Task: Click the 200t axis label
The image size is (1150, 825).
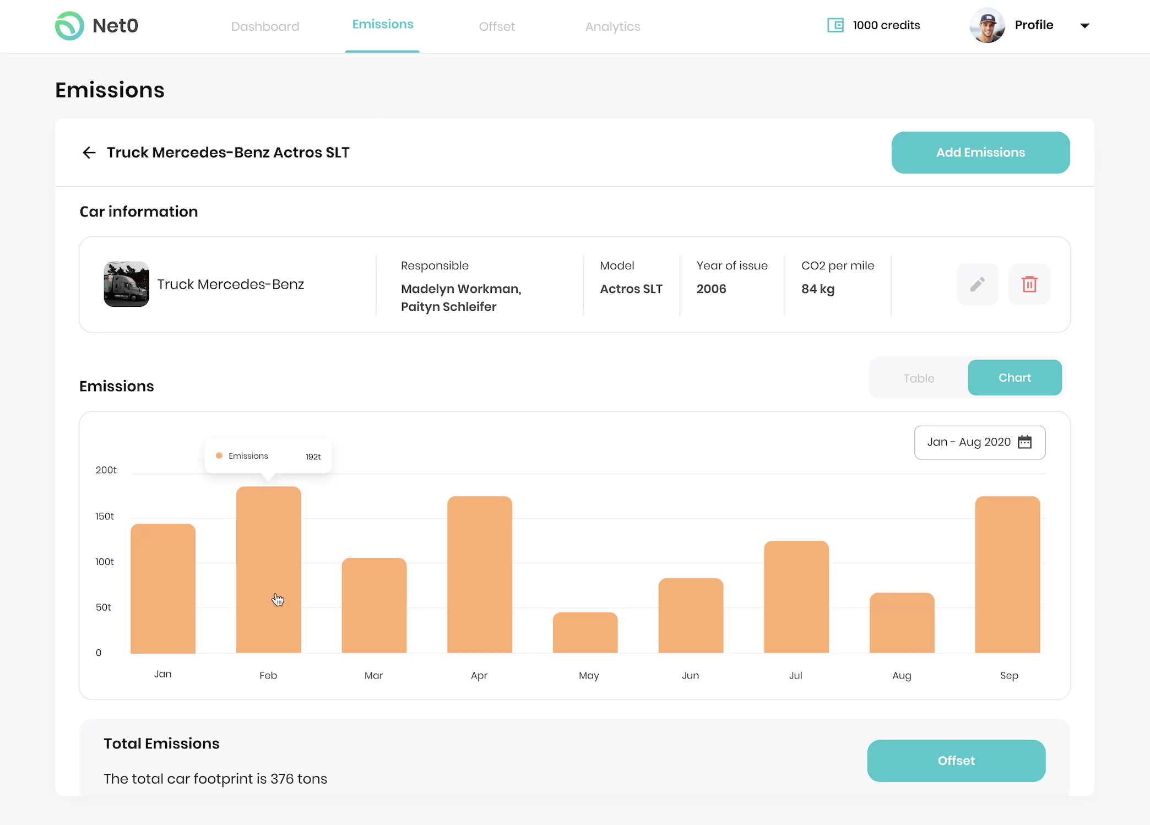Action: click(x=106, y=470)
